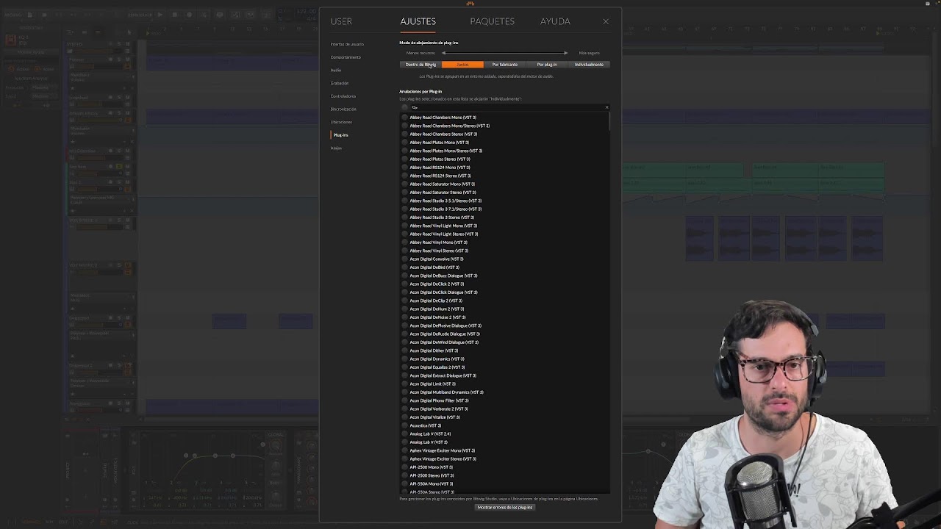Click the magnifier search icon
The height and width of the screenshot is (529, 941).
(x=415, y=107)
